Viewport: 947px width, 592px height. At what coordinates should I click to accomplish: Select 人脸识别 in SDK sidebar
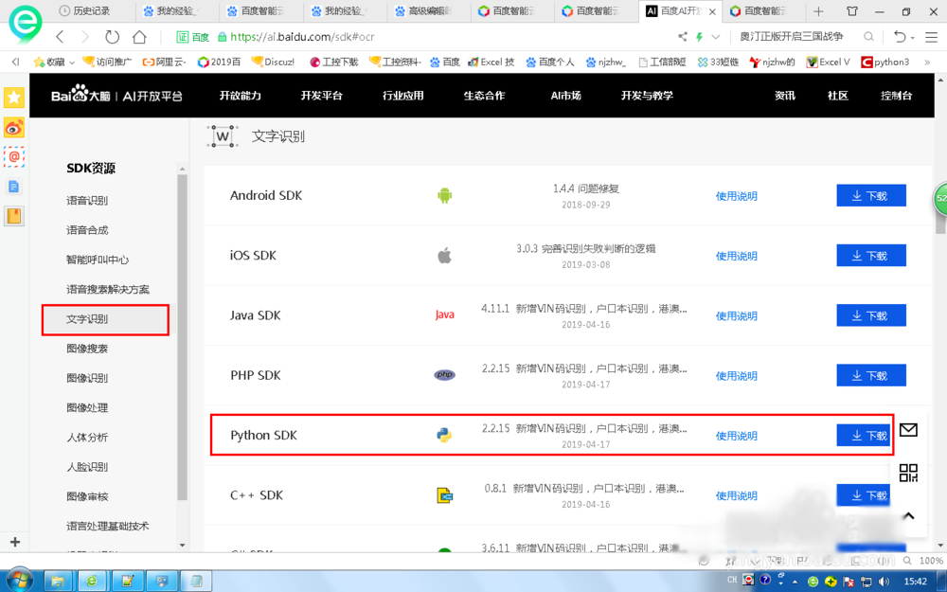pyautogui.click(x=87, y=467)
